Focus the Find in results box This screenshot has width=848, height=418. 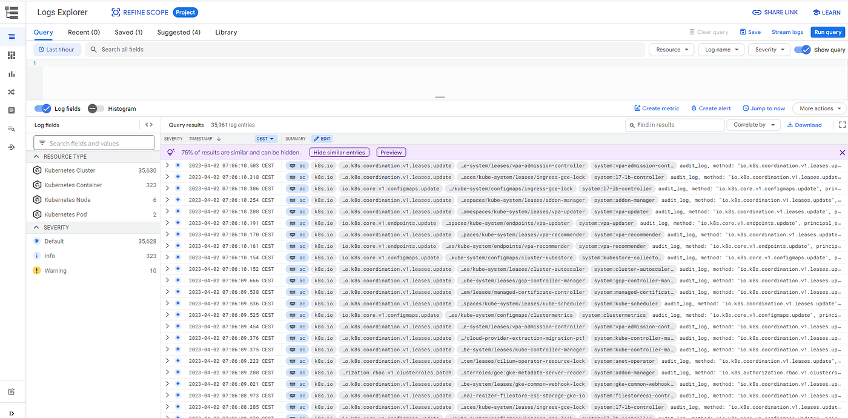click(x=675, y=125)
